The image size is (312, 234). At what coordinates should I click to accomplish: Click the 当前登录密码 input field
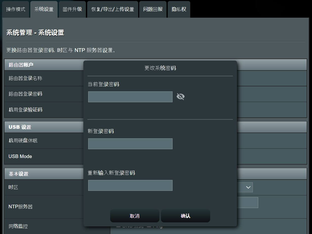pyautogui.click(x=130, y=97)
